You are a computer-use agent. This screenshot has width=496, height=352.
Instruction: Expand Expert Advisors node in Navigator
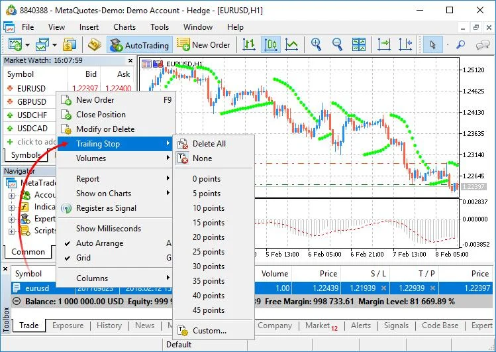coord(11,219)
